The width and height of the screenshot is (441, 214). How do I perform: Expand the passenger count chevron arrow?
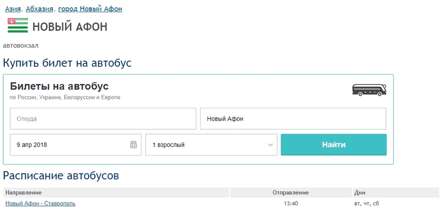tap(271, 145)
